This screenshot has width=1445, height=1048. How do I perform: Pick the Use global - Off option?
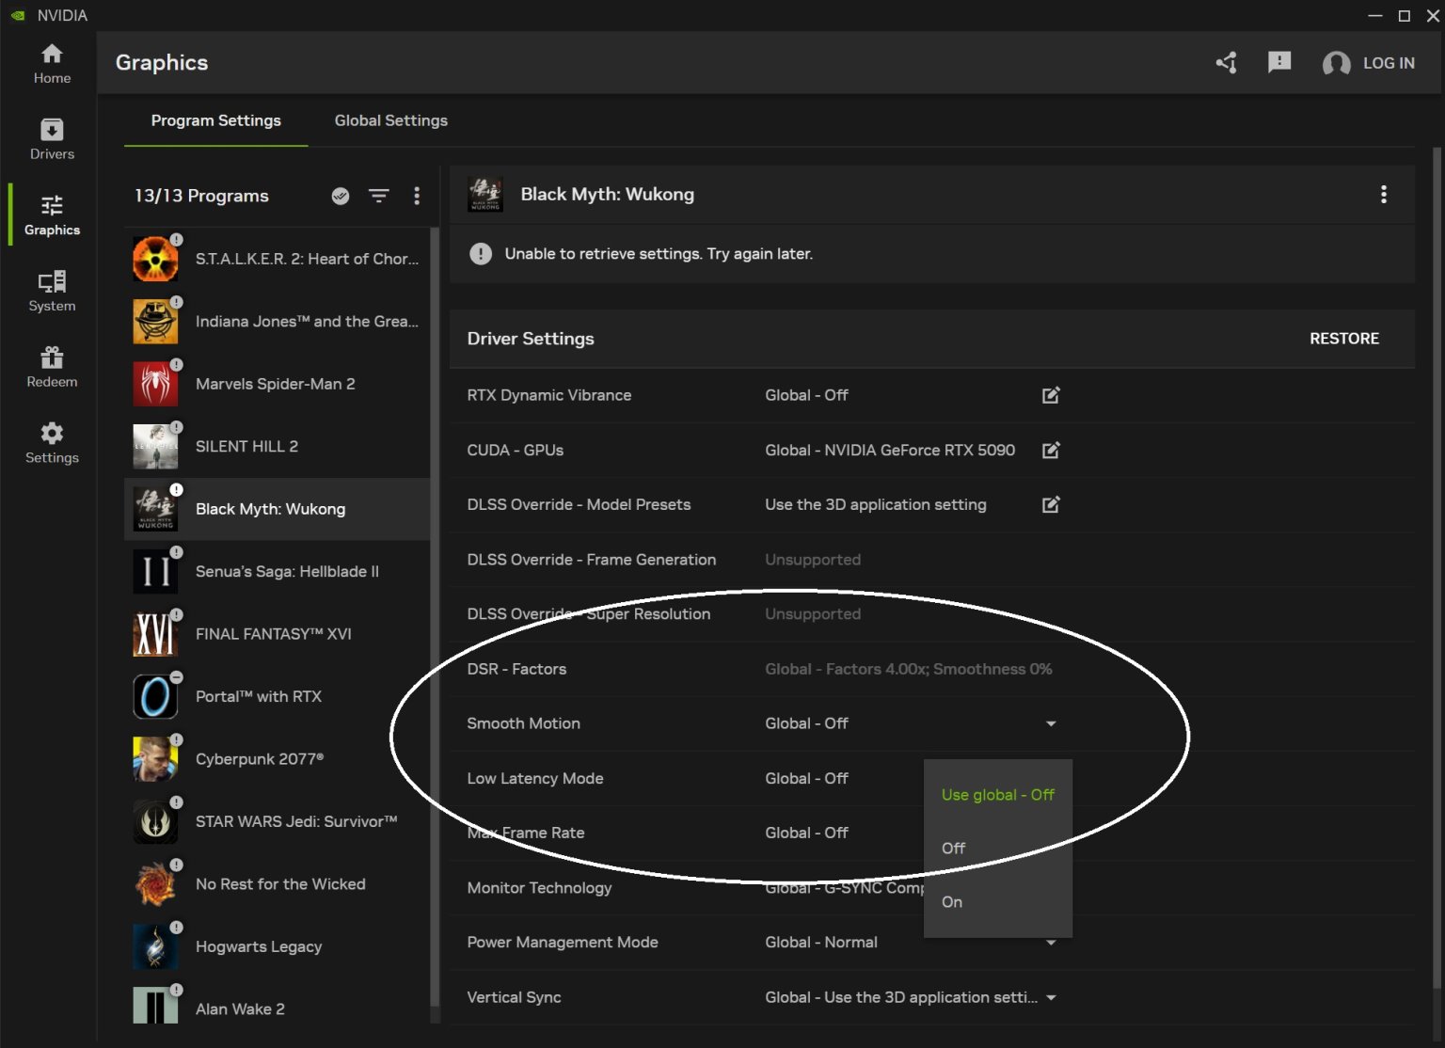click(x=997, y=795)
